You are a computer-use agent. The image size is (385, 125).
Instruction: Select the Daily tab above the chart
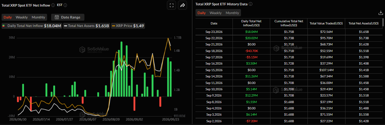[8, 17]
